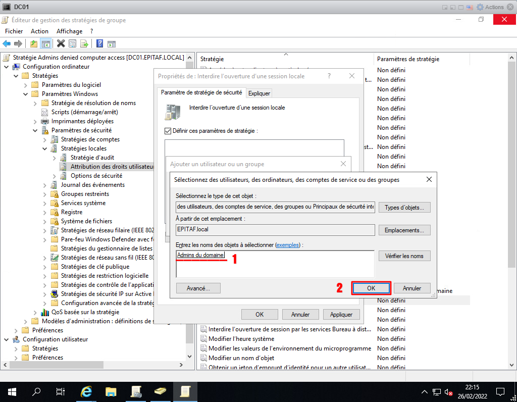517x402 pixels.
Task: Collapse the Paramètres de sécurité node
Action: [x=35, y=130]
